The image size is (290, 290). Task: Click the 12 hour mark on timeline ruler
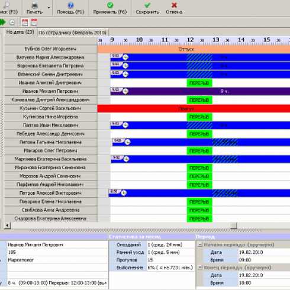(x=191, y=40)
